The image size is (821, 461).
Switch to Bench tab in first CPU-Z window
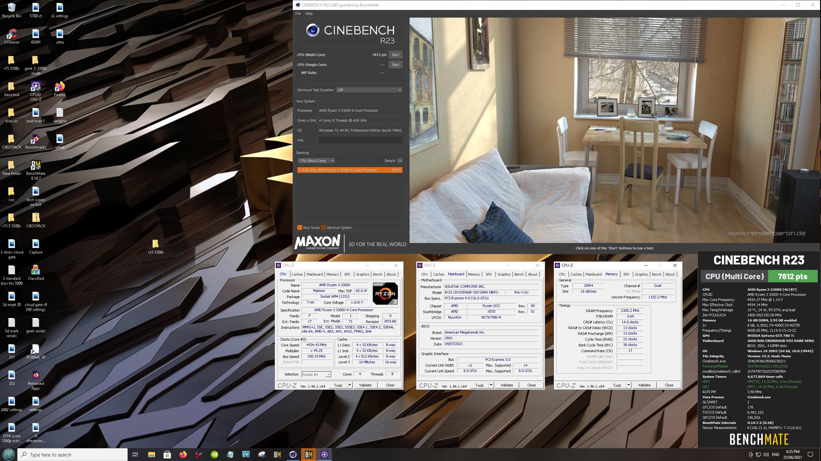point(377,274)
